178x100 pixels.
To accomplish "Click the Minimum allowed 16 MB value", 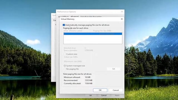I will 88,77.
